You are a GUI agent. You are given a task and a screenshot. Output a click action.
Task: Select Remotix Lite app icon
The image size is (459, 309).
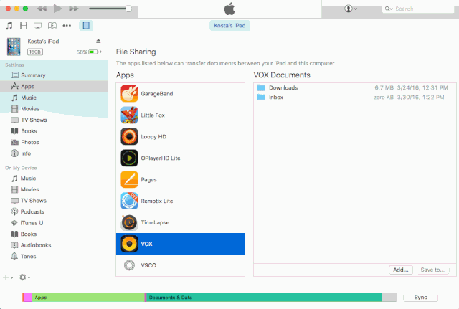(129, 201)
